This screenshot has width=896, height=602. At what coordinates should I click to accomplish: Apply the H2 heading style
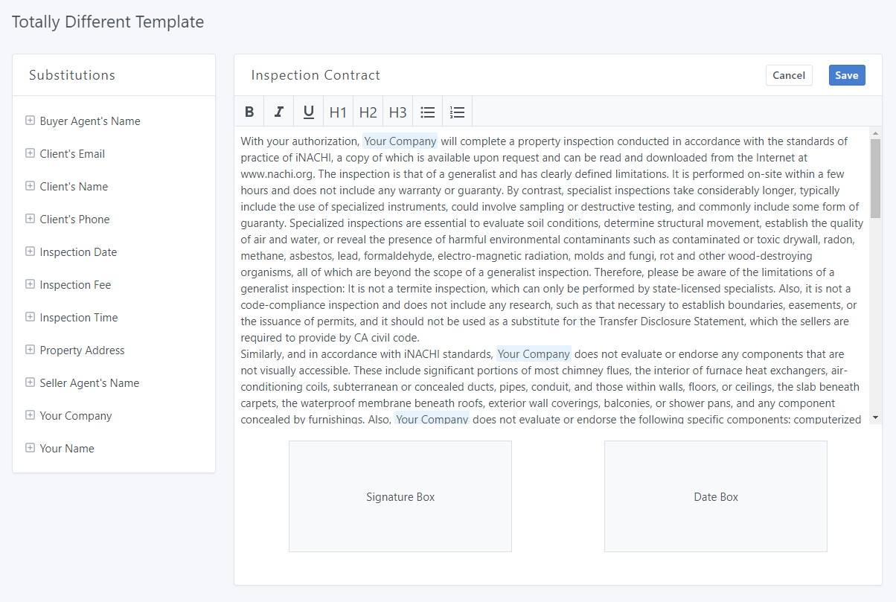(368, 112)
